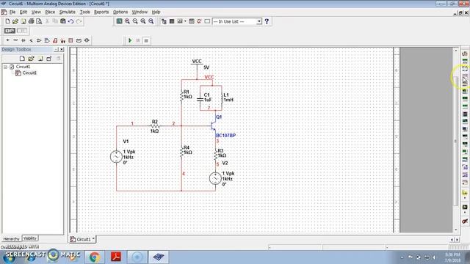Image resolution: width=470 pixels, height=264 pixels.
Task: Open the View menu
Action: [36, 12]
